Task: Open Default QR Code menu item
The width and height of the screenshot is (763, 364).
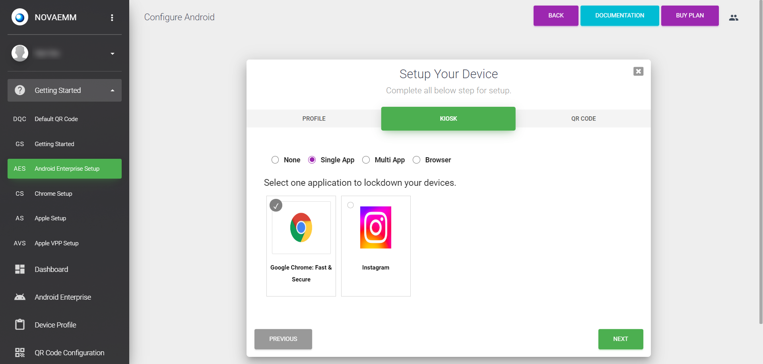Action: click(x=64, y=119)
